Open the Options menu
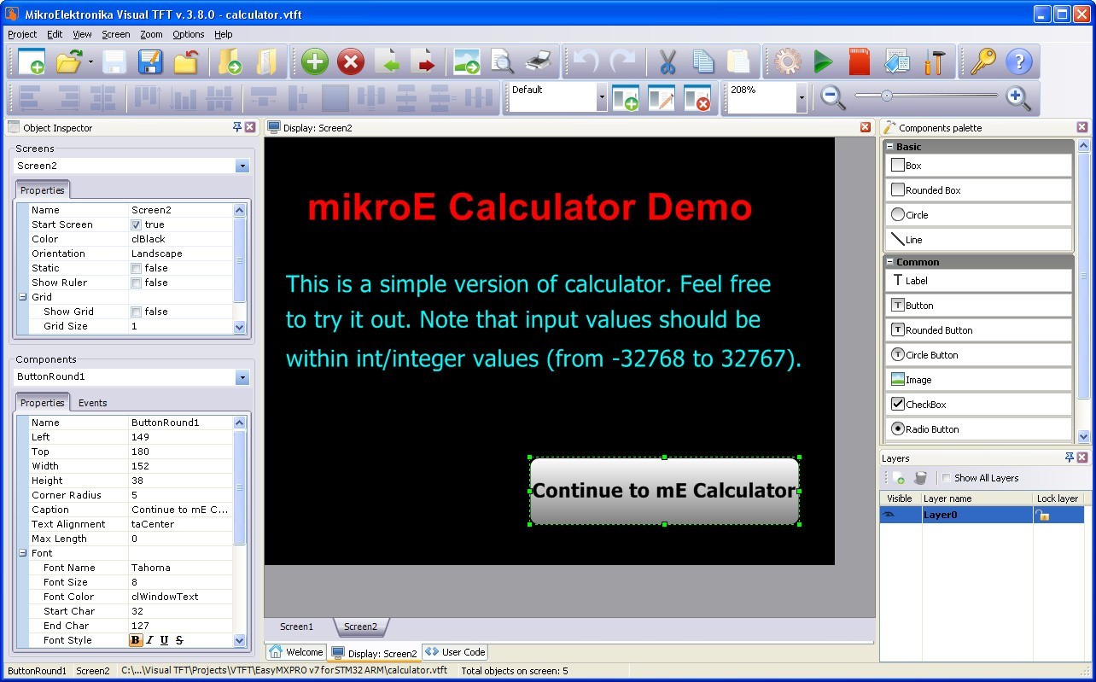Viewport: 1096px width, 682px height. click(189, 34)
